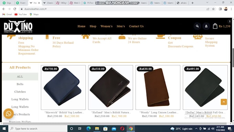Open the Chrome profile avatar
The width and height of the screenshot is (234, 132).
(226, 9)
